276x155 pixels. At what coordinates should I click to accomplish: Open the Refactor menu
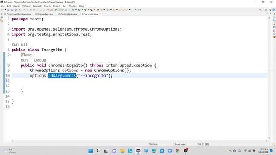(26, 6)
